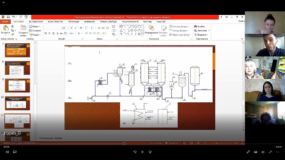Open the volume control in player
285x160 pixels.
(x=7, y=152)
